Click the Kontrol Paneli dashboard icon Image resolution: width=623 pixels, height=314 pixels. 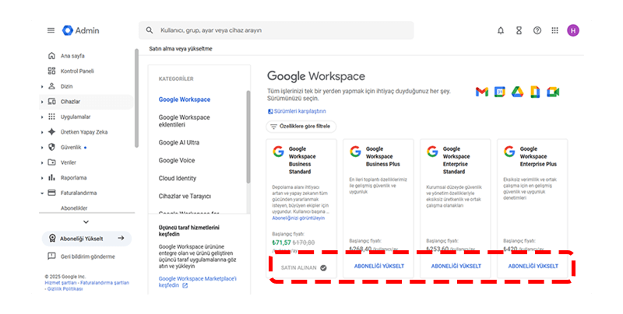51,71
